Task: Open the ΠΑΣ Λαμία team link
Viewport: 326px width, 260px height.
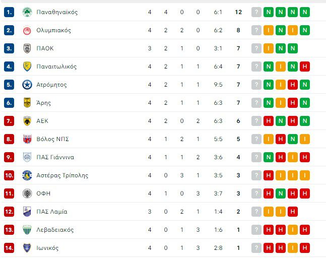Action: pos(52,212)
